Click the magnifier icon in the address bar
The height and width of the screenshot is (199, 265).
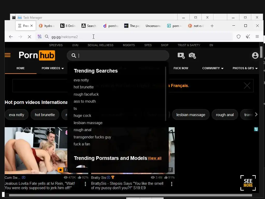point(47,37)
